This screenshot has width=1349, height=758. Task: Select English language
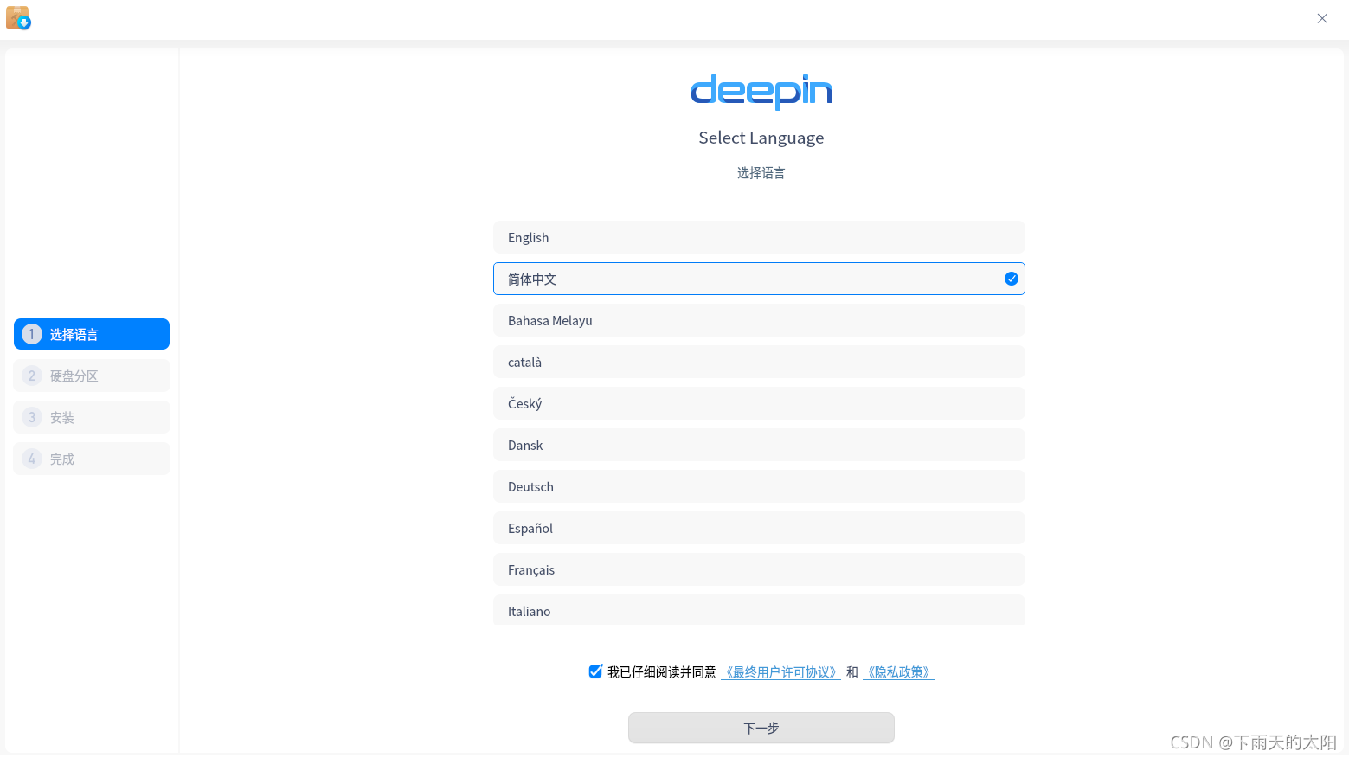pyautogui.click(x=759, y=237)
